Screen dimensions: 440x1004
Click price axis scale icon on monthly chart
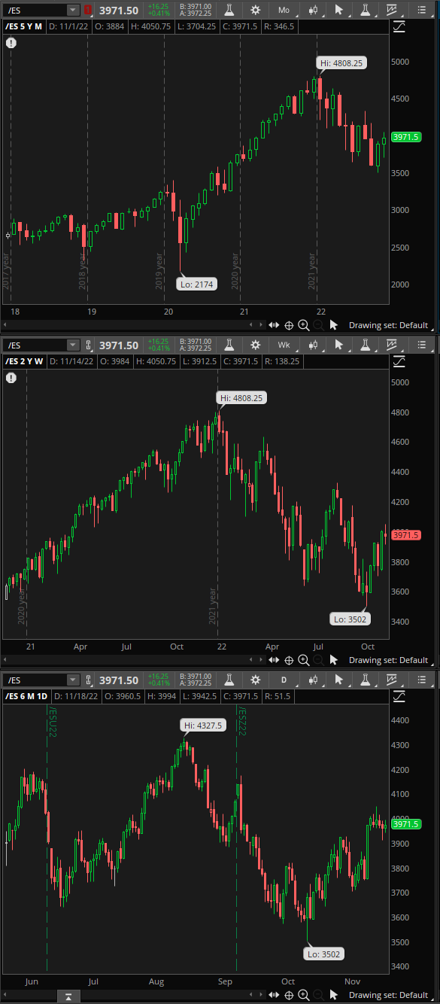(x=399, y=26)
